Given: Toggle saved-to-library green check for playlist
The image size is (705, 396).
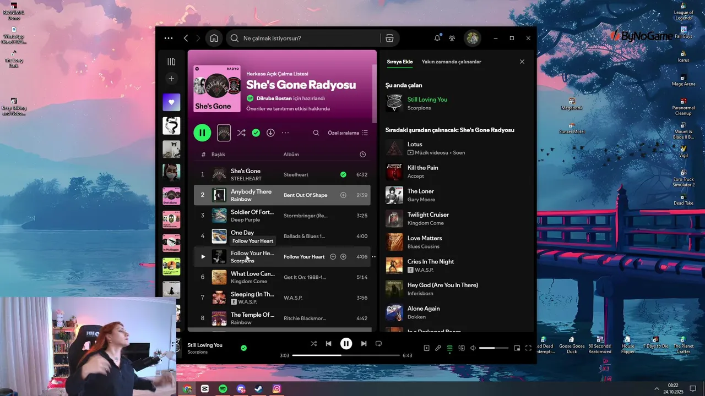Looking at the screenshot, I should (x=256, y=133).
